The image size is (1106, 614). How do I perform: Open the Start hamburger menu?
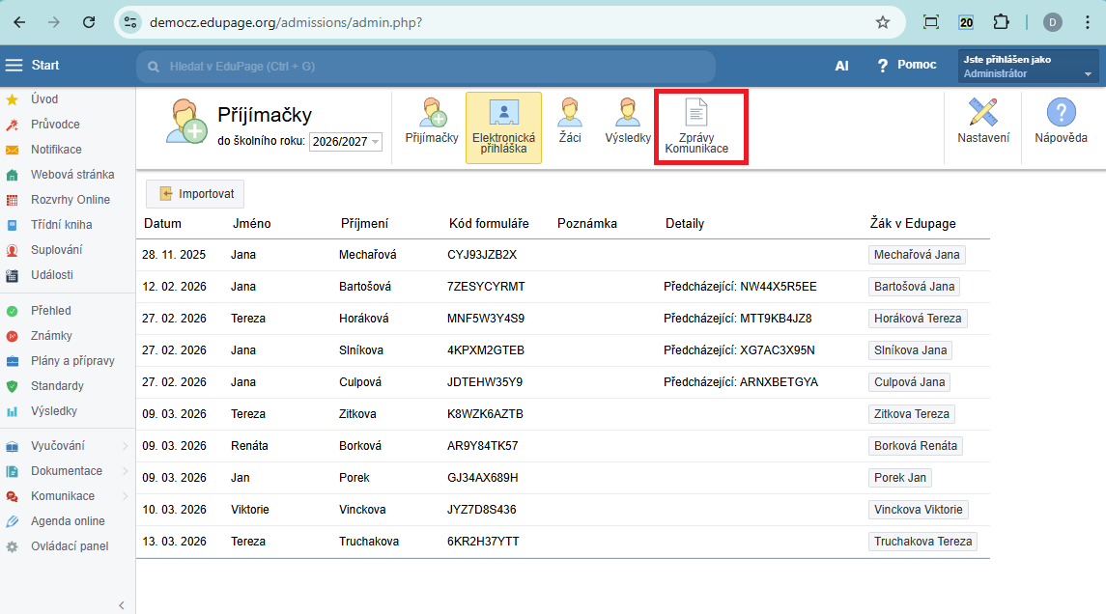pos(14,66)
